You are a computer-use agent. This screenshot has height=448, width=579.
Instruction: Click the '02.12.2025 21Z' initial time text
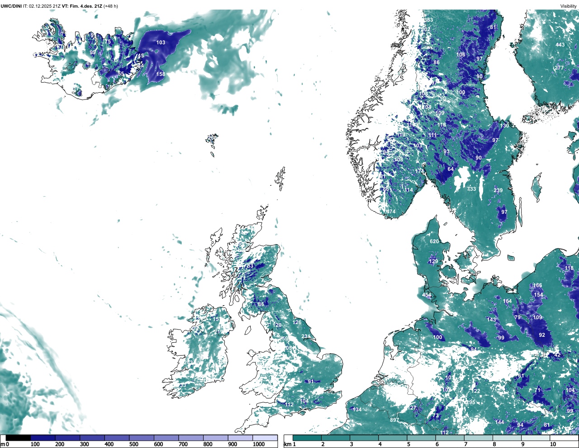[x=45, y=6]
